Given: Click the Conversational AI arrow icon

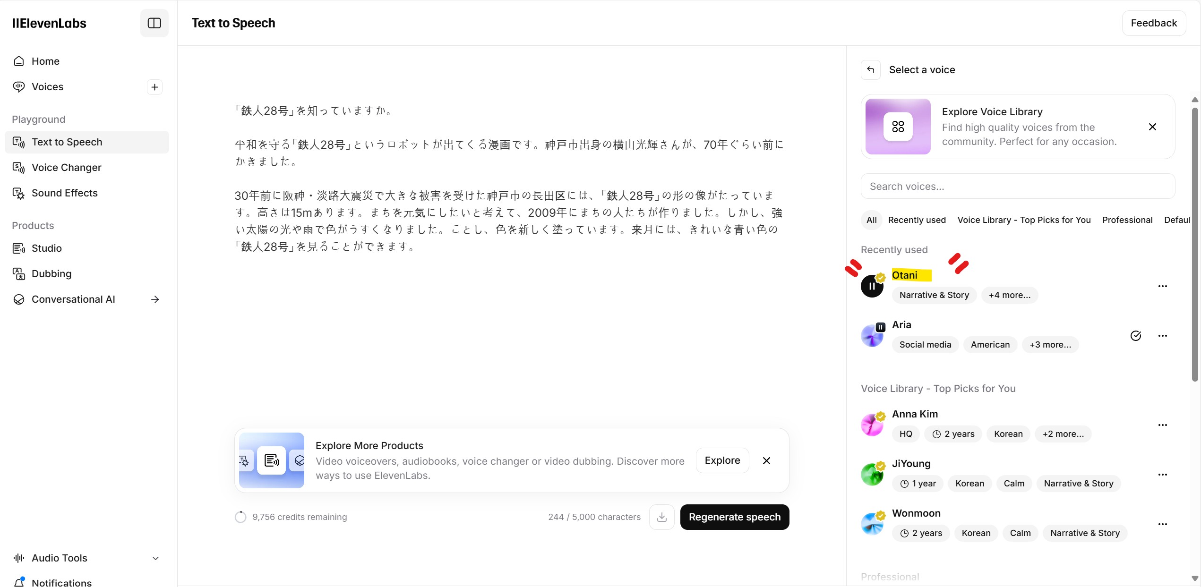Looking at the screenshot, I should click(x=155, y=299).
